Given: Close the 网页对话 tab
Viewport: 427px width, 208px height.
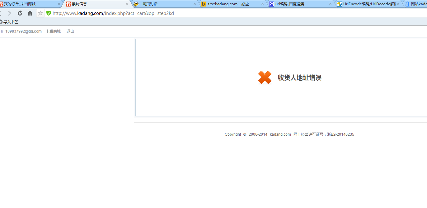Looking at the screenshot, I should coord(195,4).
